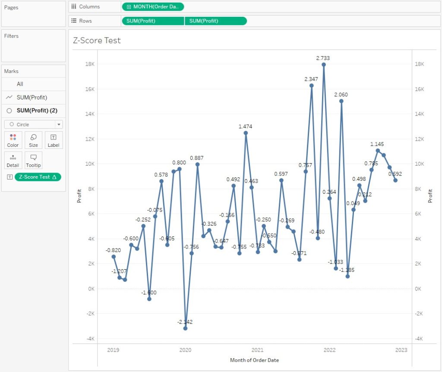Click the Size mark icon

click(x=33, y=140)
